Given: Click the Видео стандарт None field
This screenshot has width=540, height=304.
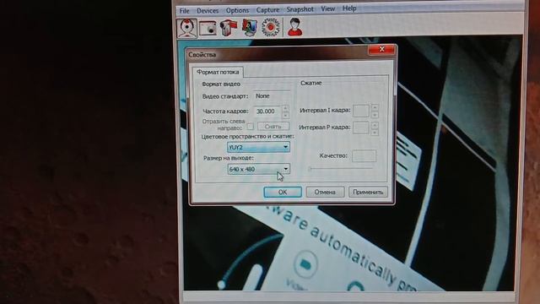Looking at the screenshot, I should coord(272,96).
